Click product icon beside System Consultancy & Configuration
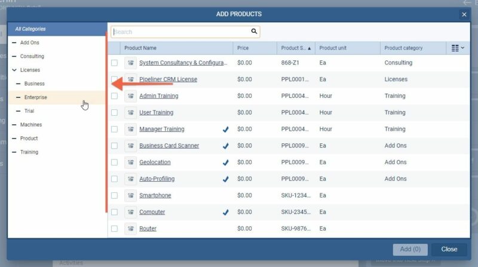 (x=130, y=63)
